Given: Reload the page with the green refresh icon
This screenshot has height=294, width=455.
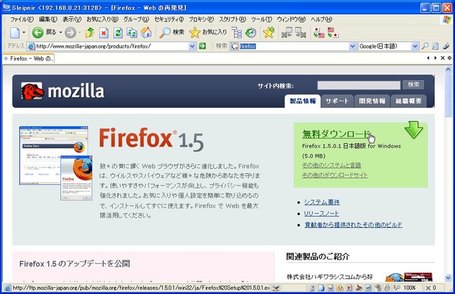Looking at the screenshot, I should click(118, 33).
